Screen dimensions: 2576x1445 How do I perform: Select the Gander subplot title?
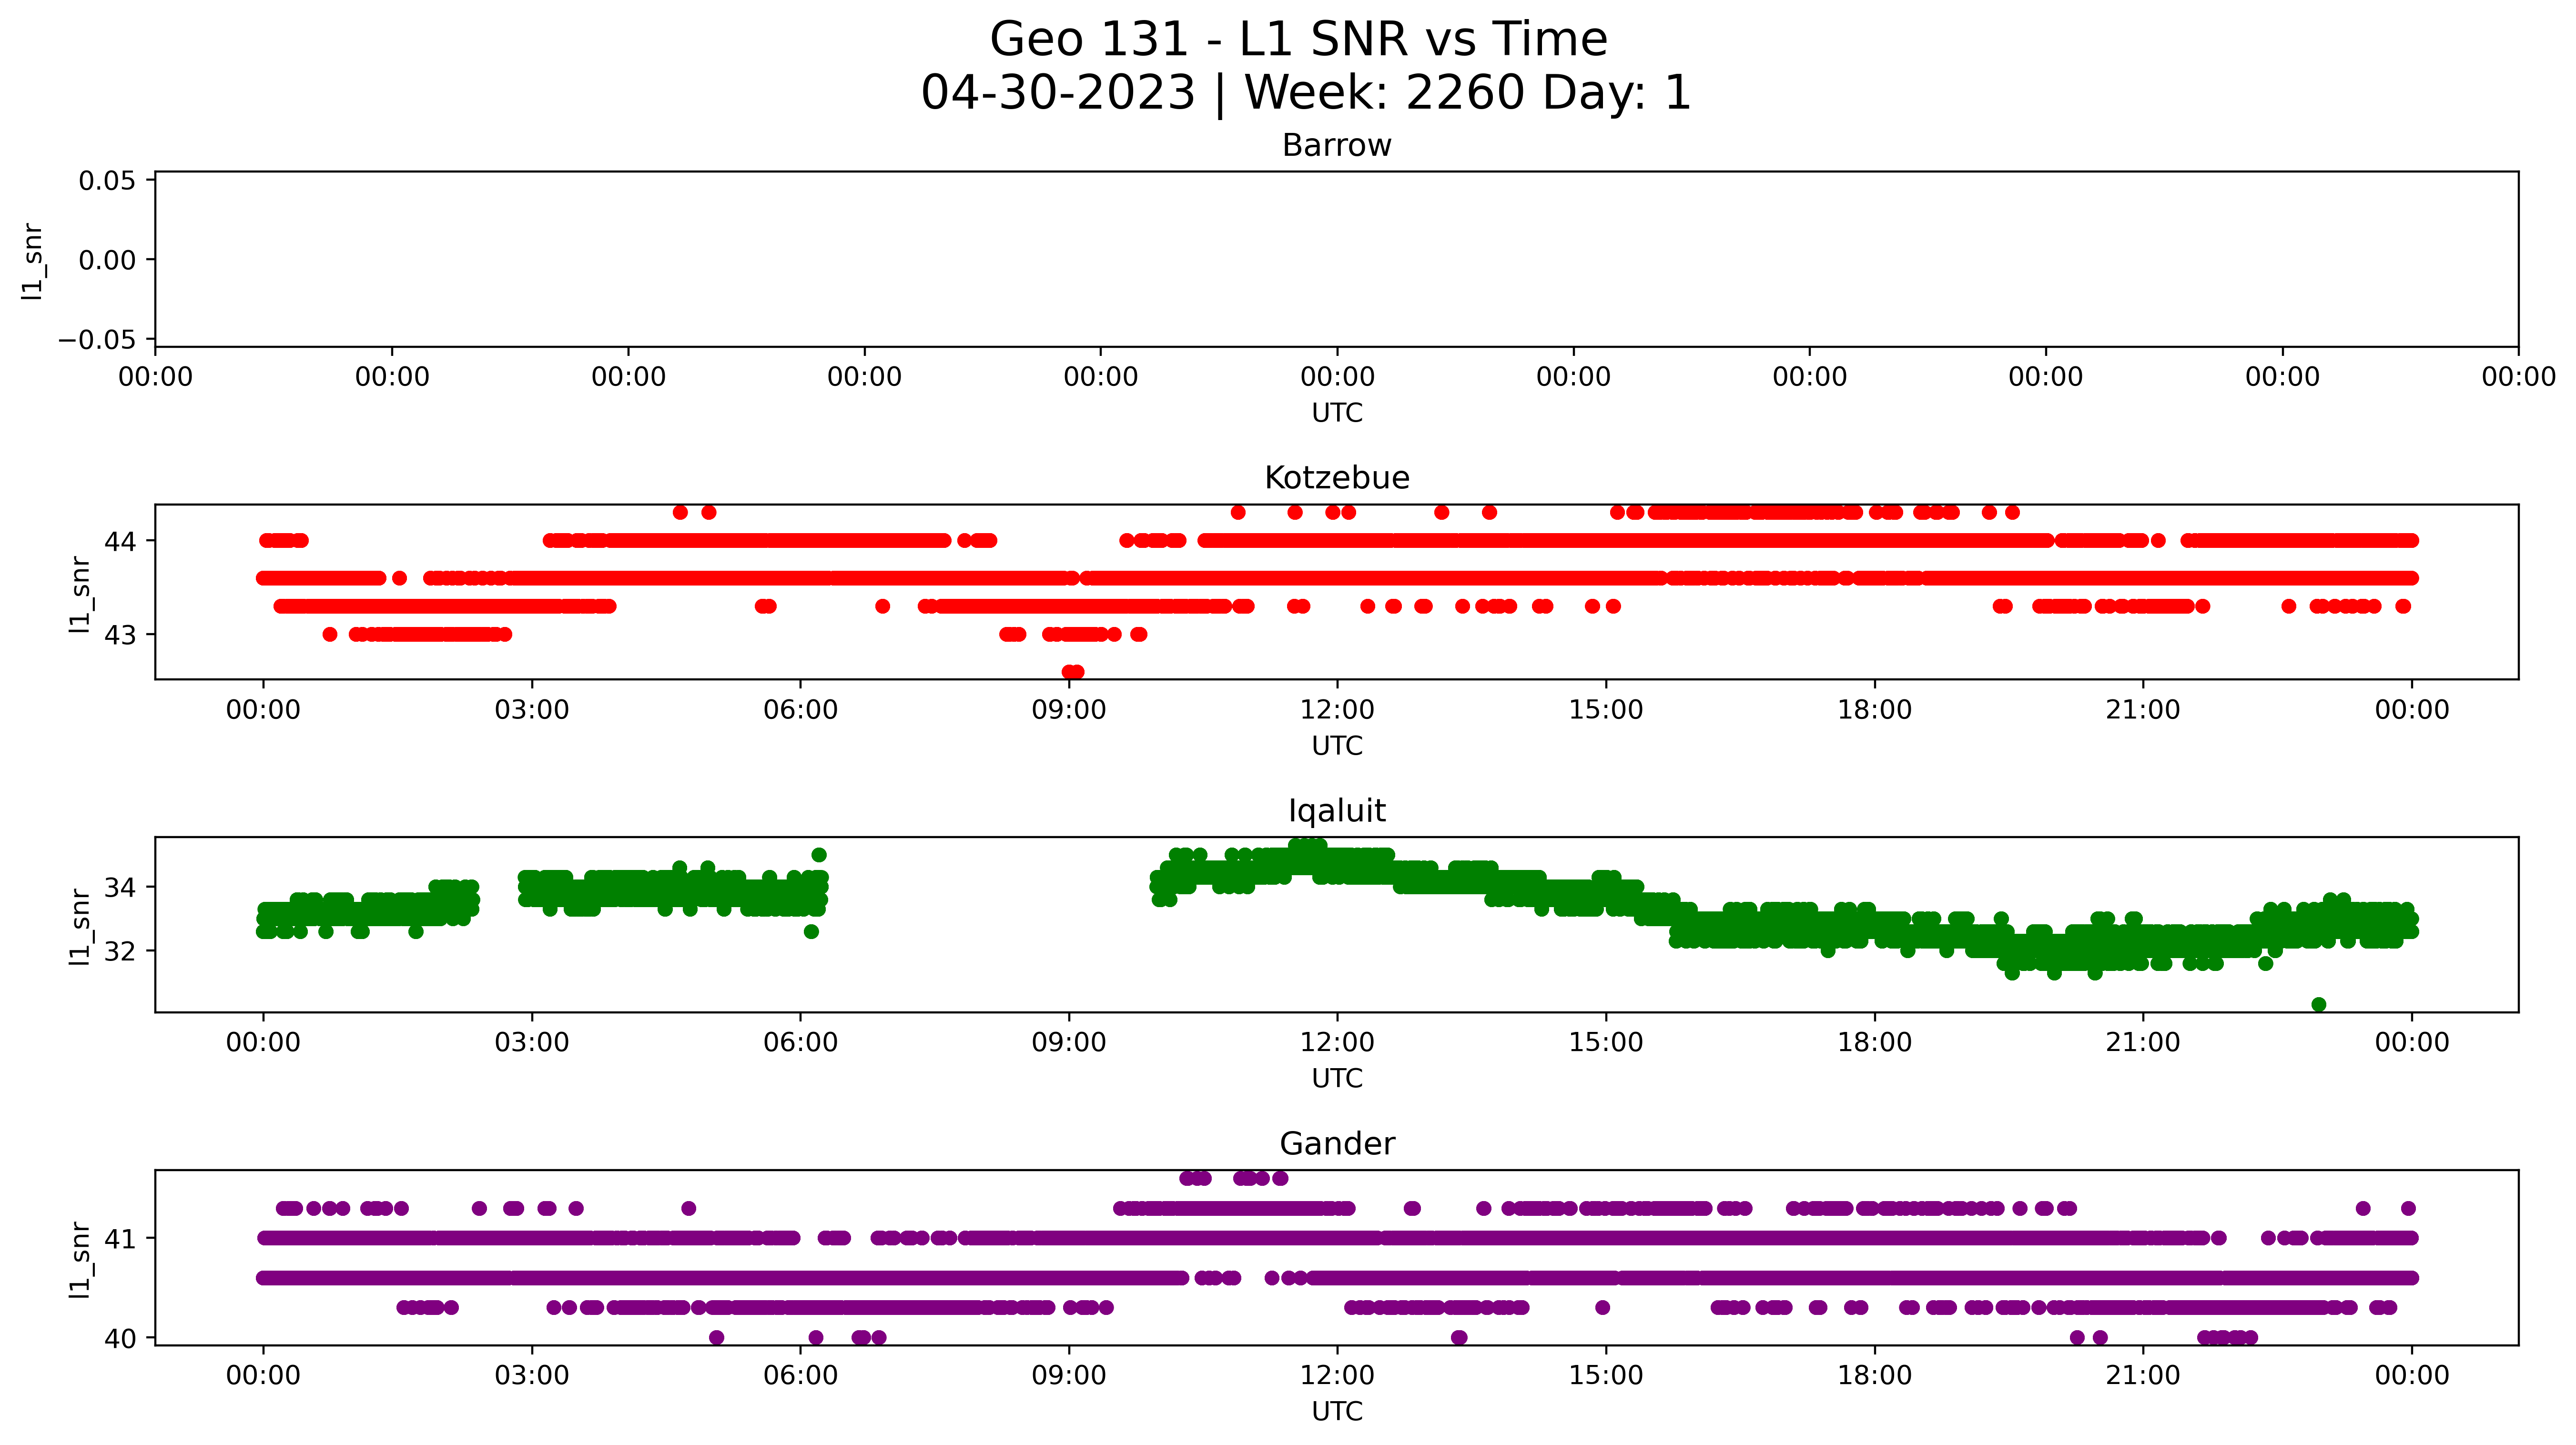point(1336,1143)
